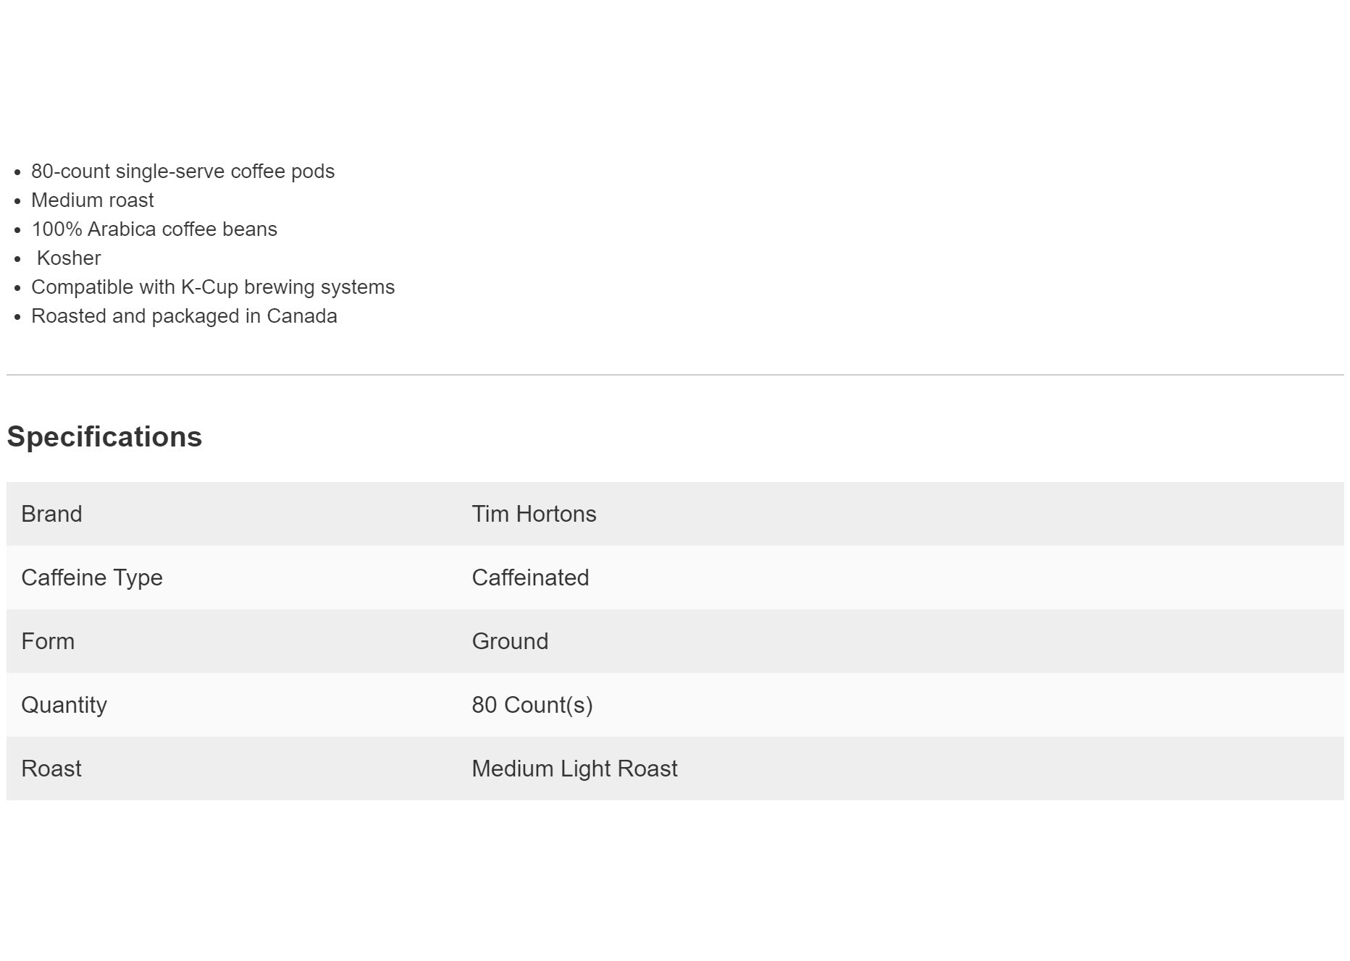Viewport: 1350px width, 961px height.
Task: Click the Brand label cell
Action: [51, 514]
